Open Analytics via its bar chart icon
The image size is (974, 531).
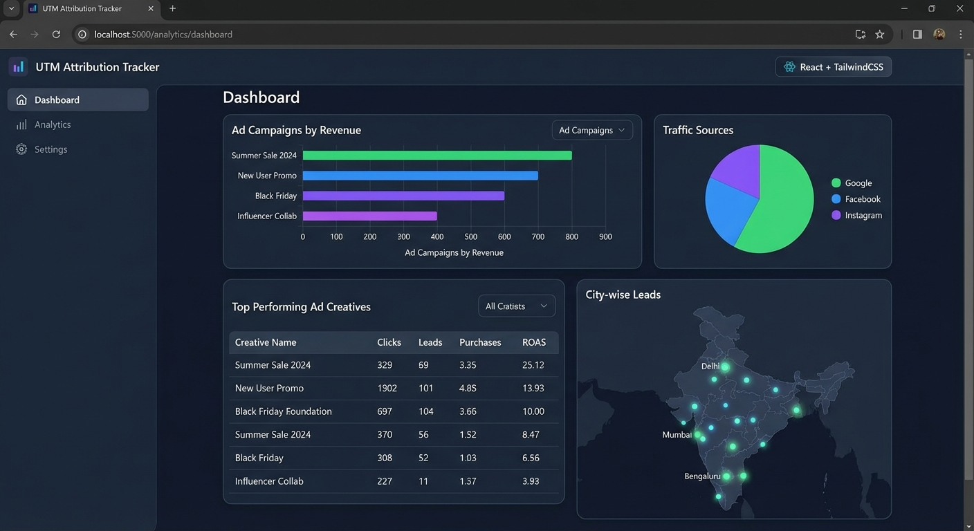click(21, 124)
